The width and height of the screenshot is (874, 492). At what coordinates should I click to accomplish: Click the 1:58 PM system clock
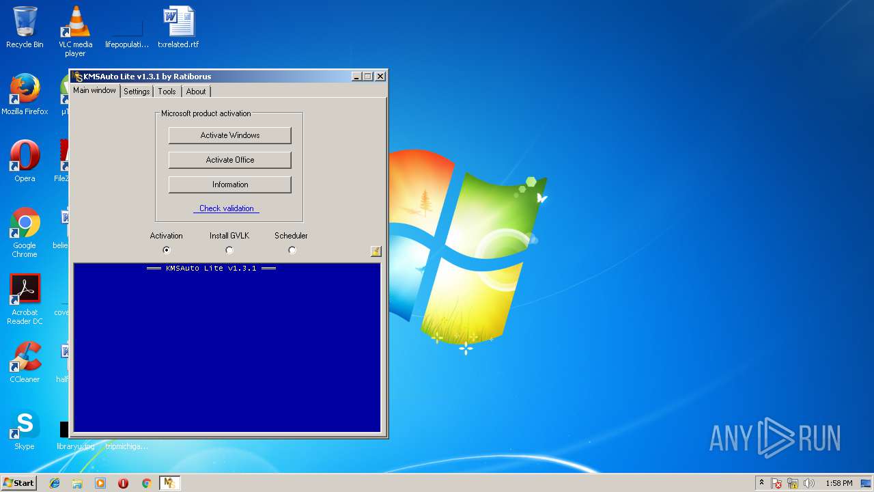tap(838, 483)
